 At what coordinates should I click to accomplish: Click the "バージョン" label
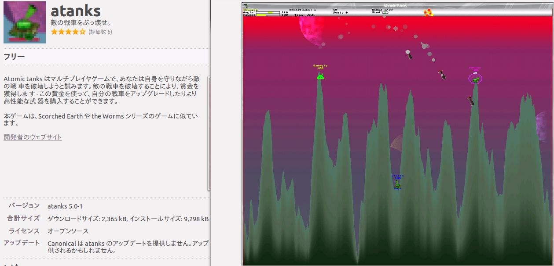24,205
